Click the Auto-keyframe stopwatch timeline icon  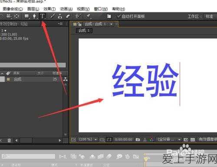tap(128, 157)
